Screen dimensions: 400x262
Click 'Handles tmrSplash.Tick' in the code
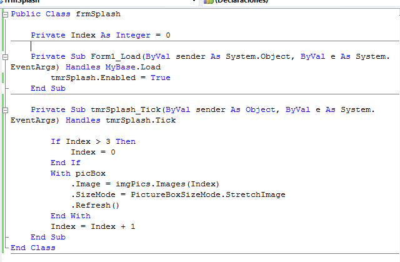pos(121,120)
